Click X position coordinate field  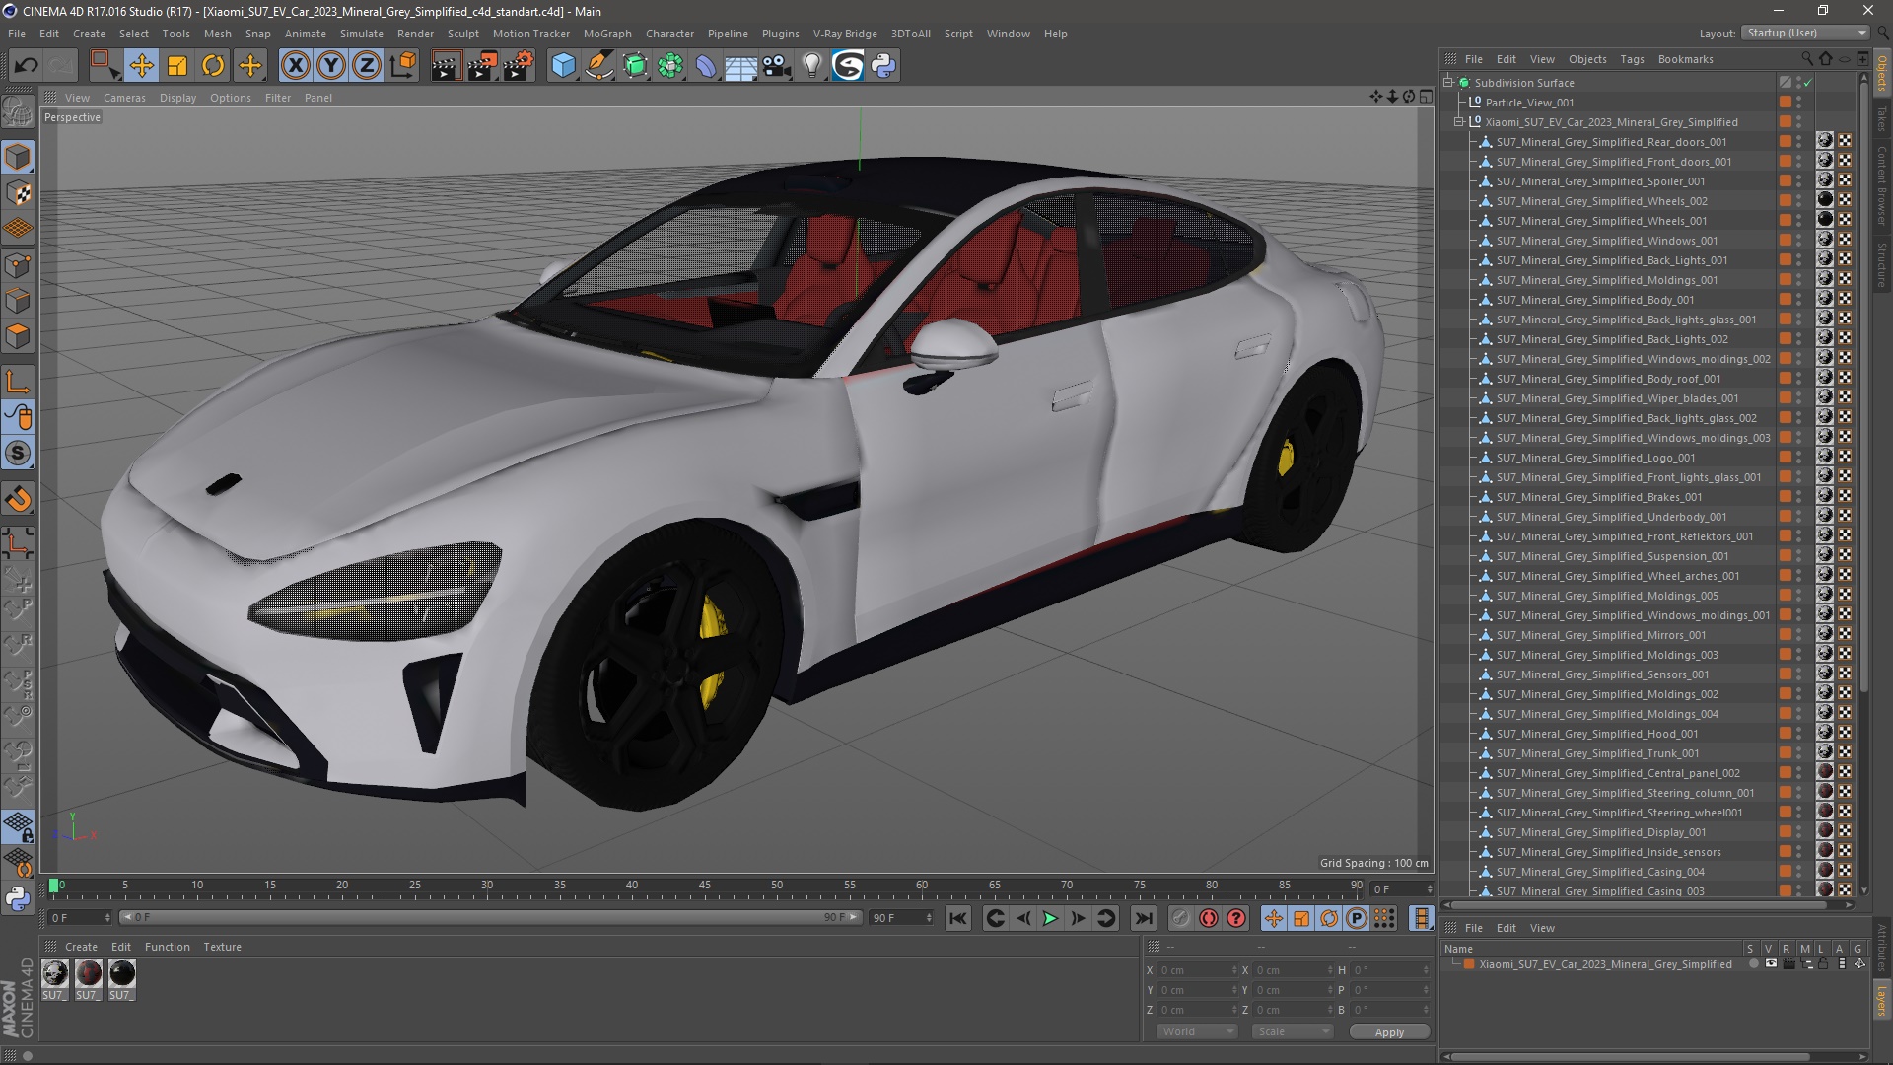coord(1197,970)
